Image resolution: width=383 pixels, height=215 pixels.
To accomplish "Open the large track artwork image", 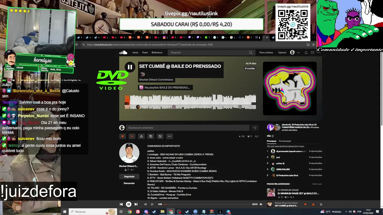I will (290, 88).
